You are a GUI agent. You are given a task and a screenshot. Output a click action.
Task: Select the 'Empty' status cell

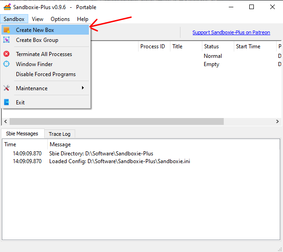211,64
